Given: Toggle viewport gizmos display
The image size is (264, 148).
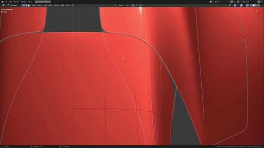Looking at the screenshot, I should (x=235, y=5).
